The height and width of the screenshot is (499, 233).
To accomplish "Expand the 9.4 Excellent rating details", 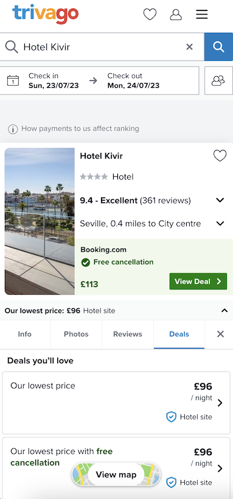I will (x=220, y=200).
